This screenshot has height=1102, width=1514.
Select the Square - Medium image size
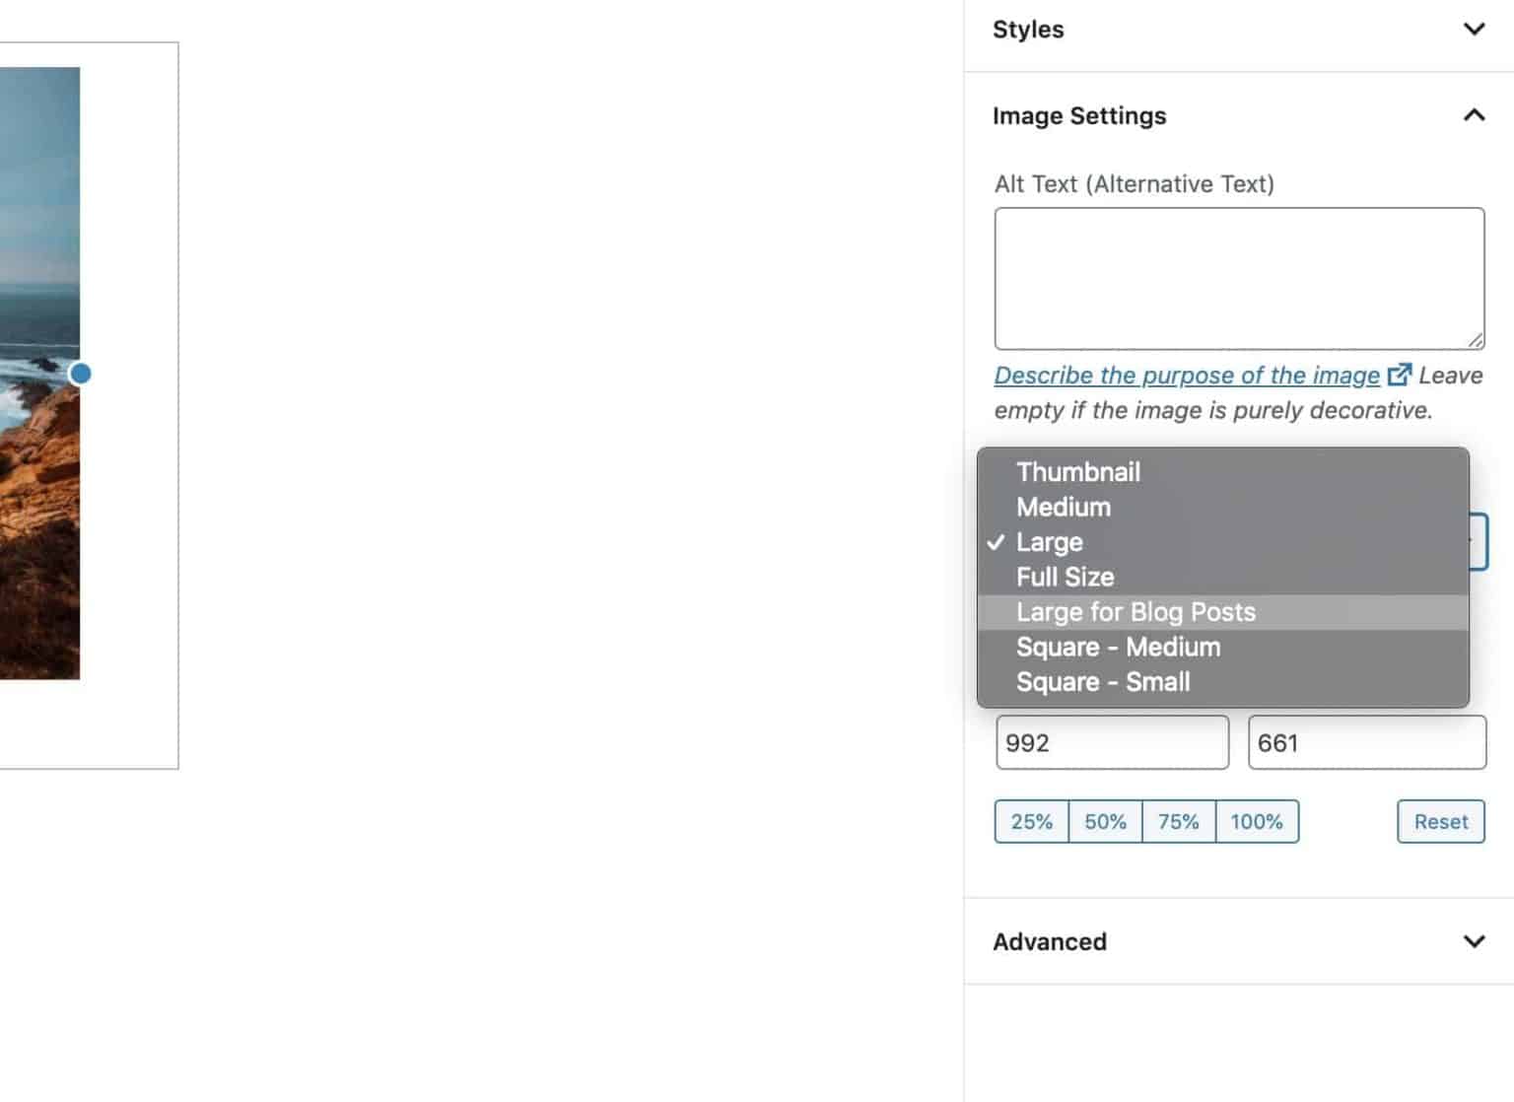click(1118, 647)
